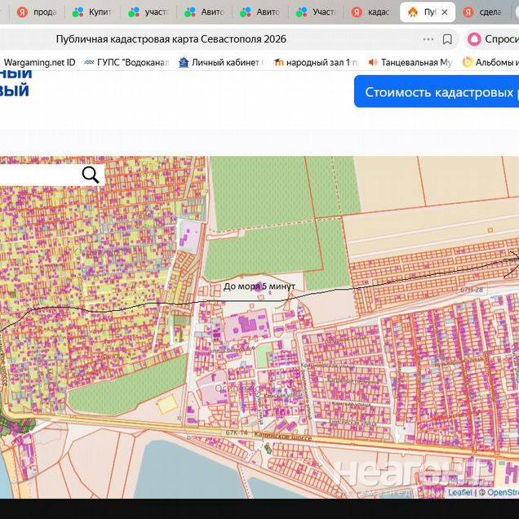Open the Wargaming.net ID bookmark
The width and height of the screenshot is (519, 519).
(39, 62)
